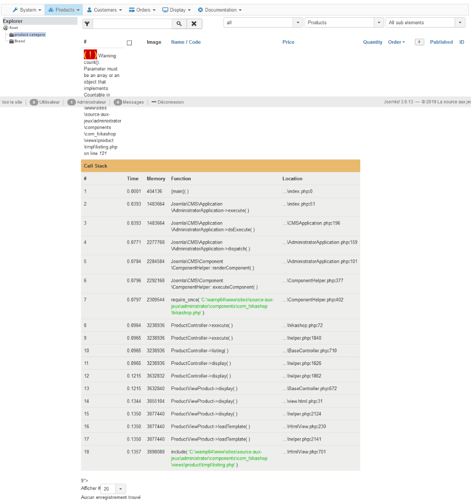Click the Root globe icon in Explorer

click(x=6, y=28)
